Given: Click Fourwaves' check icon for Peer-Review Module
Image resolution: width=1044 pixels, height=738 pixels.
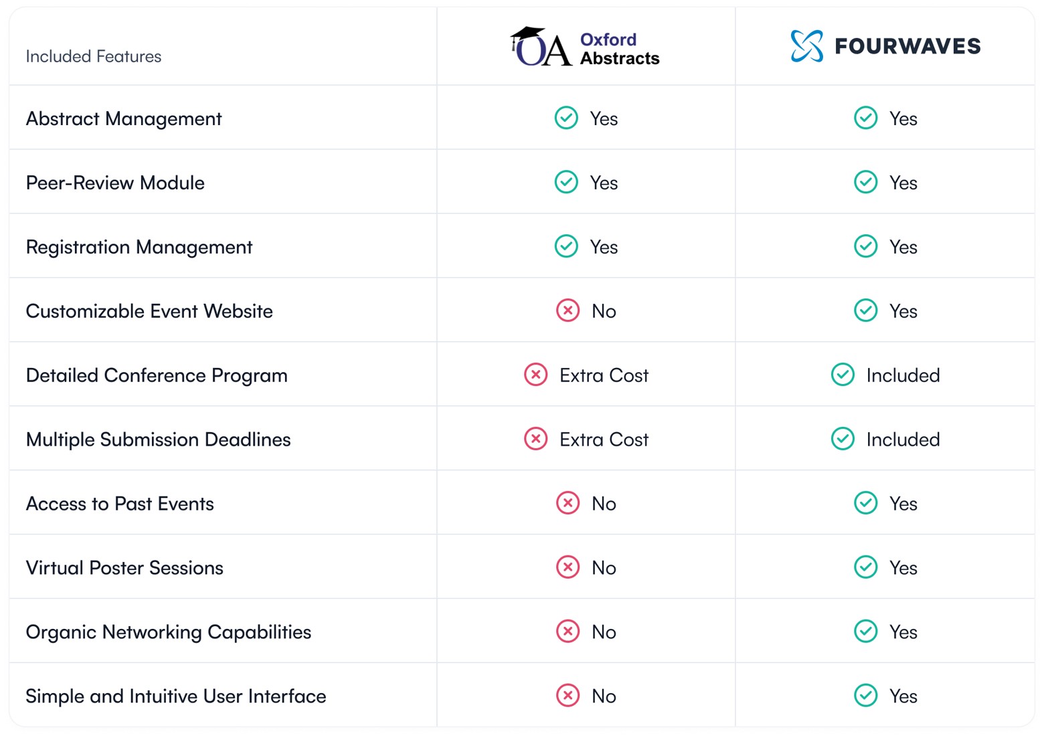Looking at the screenshot, I should (865, 183).
